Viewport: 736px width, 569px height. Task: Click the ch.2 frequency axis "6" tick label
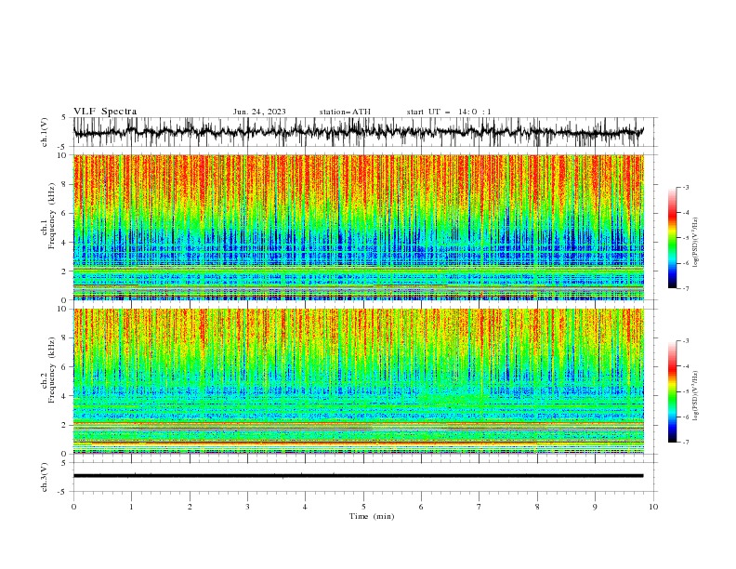point(65,367)
